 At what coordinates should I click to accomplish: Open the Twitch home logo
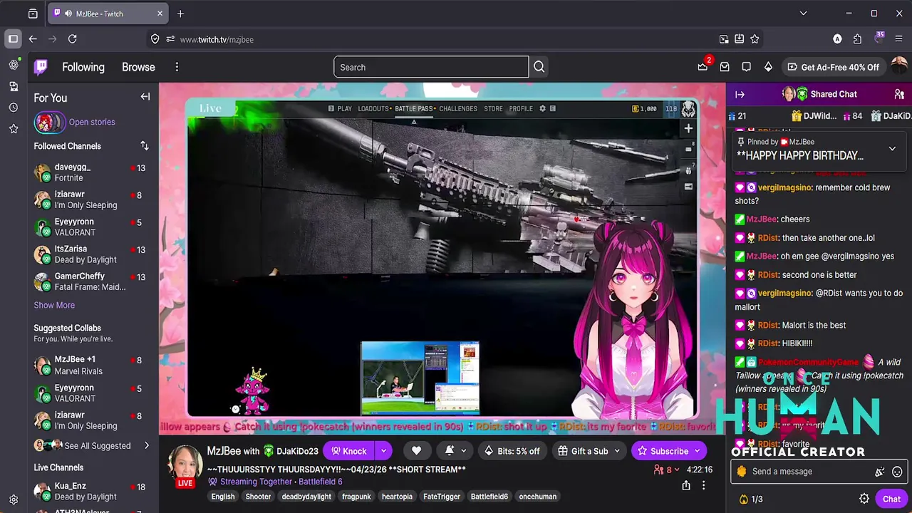click(41, 67)
